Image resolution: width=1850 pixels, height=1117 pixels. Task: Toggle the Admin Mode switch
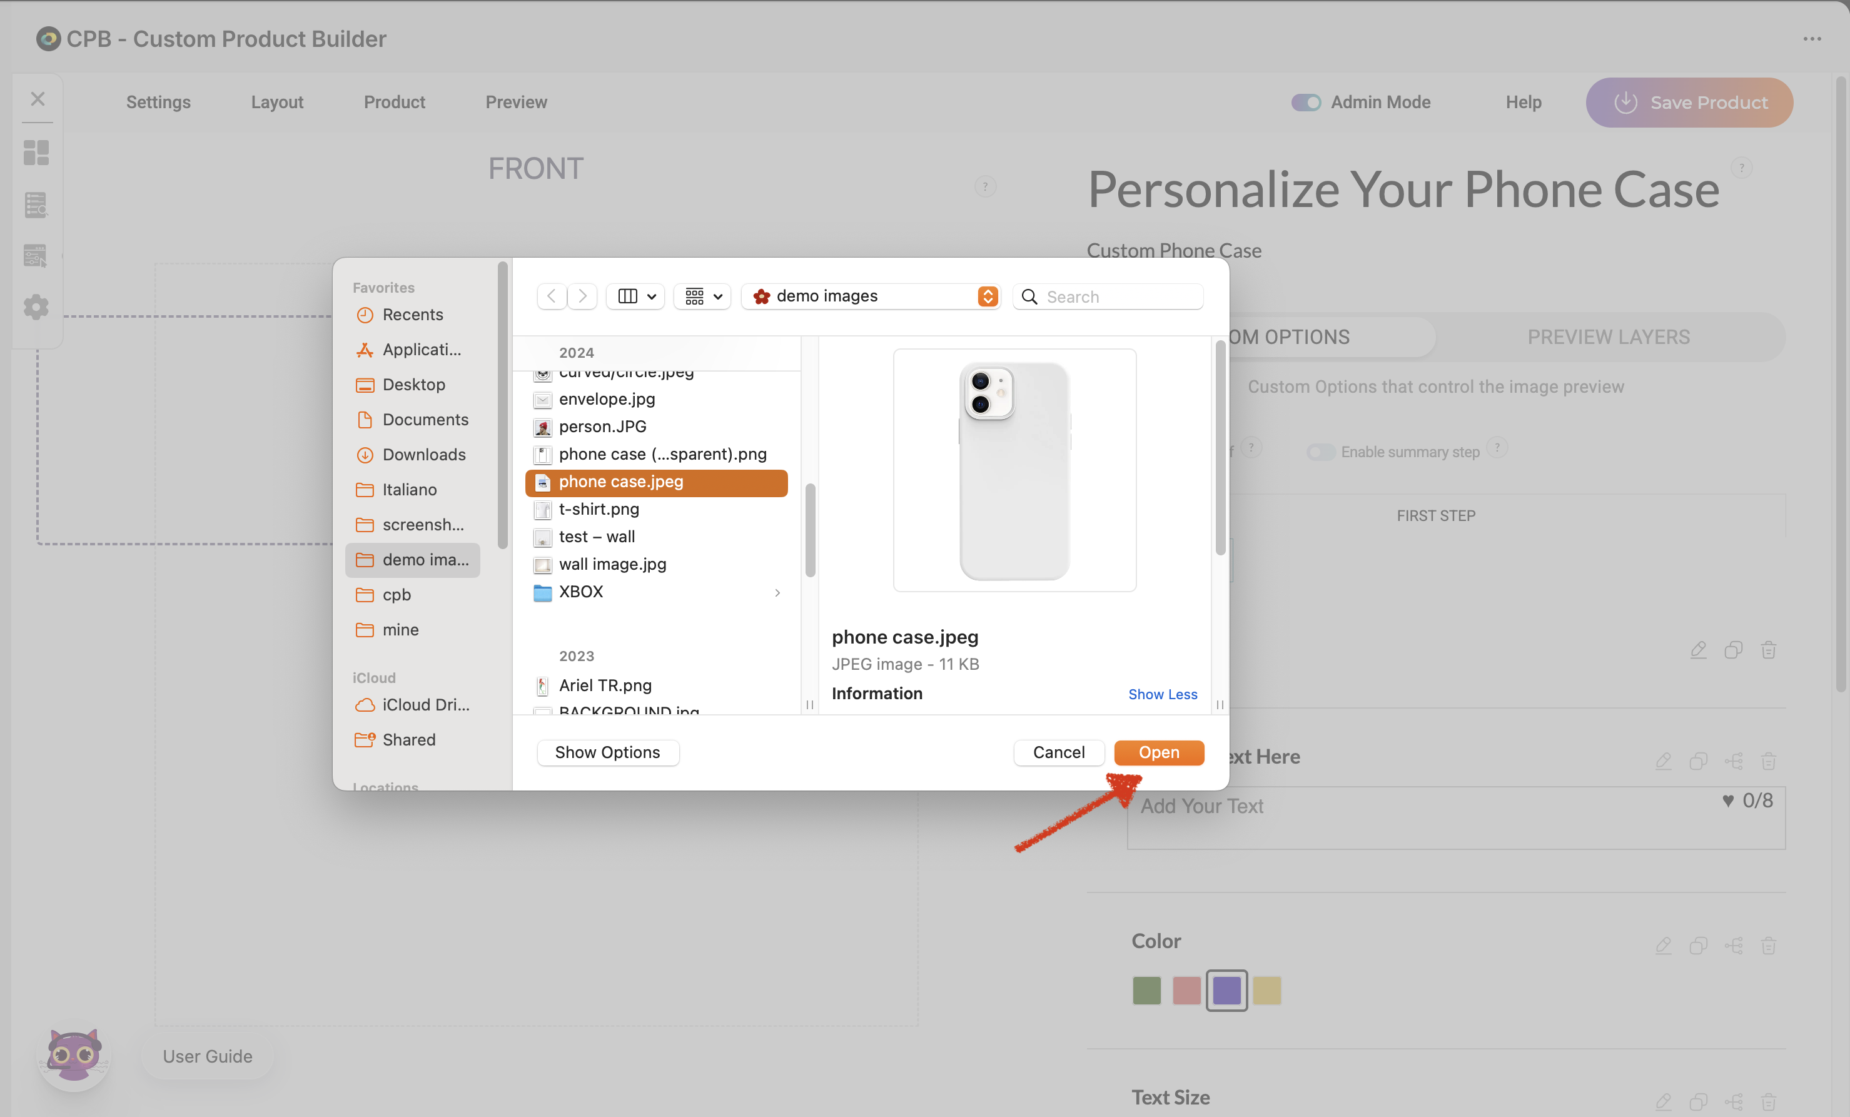[1306, 102]
